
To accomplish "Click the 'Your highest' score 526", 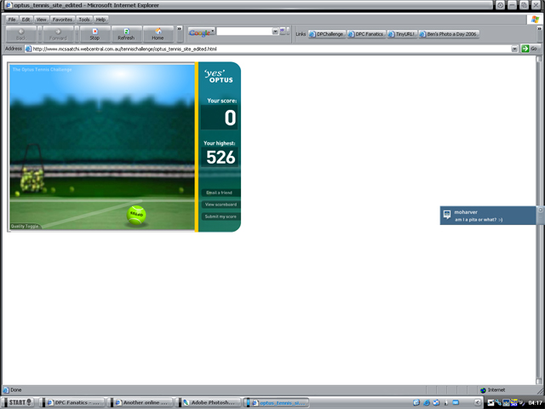I will pos(221,157).
